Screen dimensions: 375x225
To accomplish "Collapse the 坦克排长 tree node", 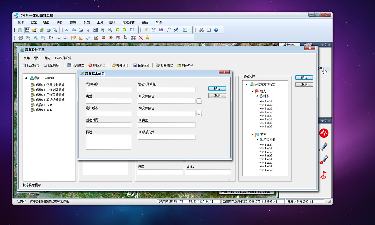I will pyautogui.click(x=257, y=139).
